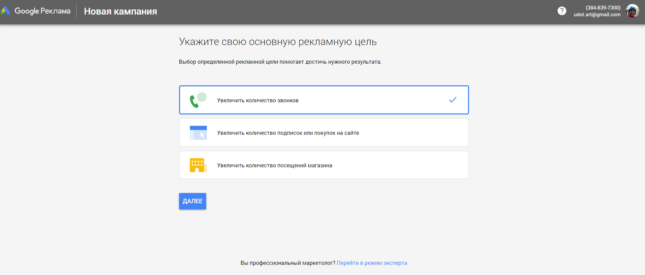This screenshot has height=275, width=645.
Task: Choose 'Увеличить количество подписок или покупок' goal
Action: point(288,133)
